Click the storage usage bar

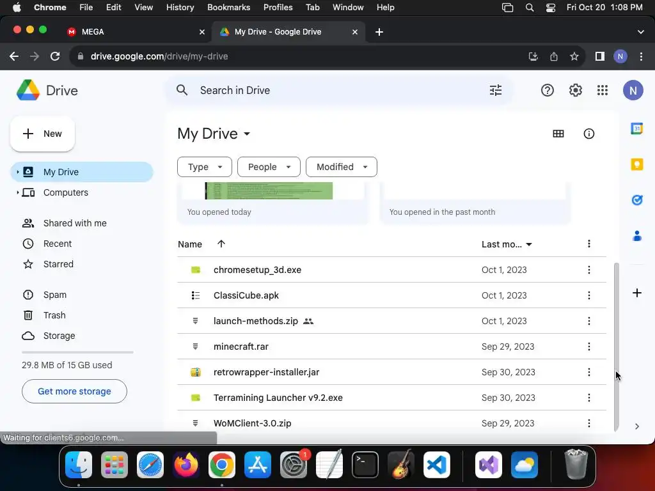click(x=77, y=352)
